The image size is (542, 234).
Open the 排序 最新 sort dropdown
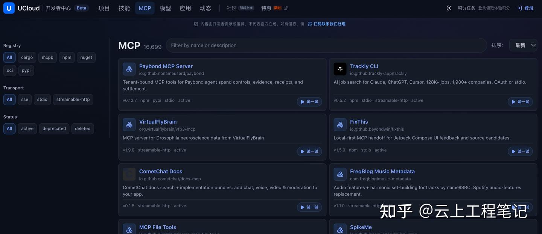(x=523, y=45)
